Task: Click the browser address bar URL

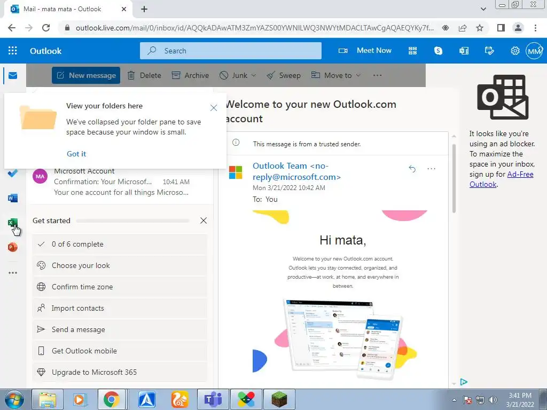Action: (x=255, y=28)
